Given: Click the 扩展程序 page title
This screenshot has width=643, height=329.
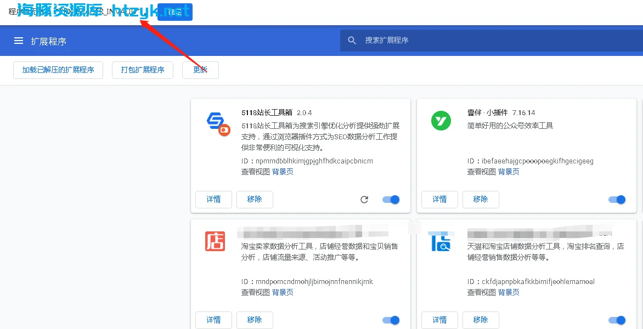Looking at the screenshot, I should [48, 41].
